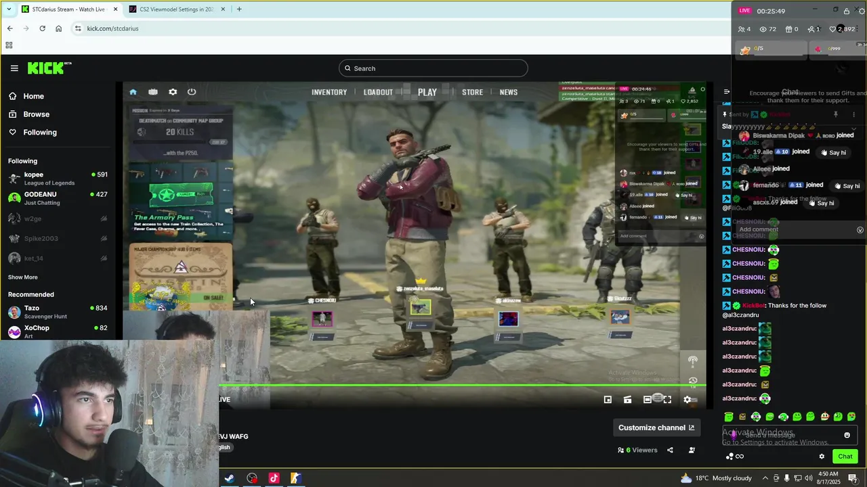Click the 6 Viewers count

pos(637,450)
